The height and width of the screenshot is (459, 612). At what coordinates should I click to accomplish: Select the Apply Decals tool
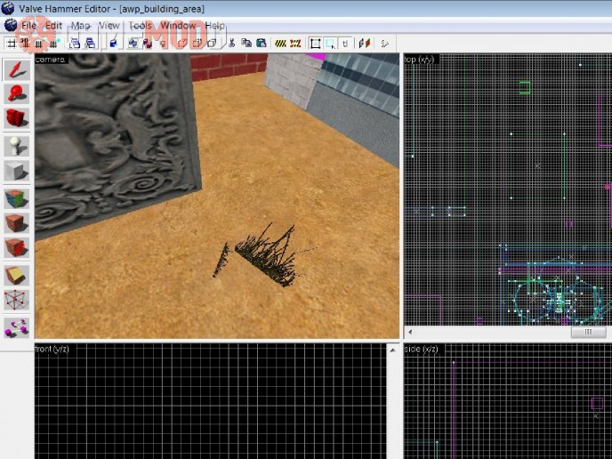click(16, 247)
